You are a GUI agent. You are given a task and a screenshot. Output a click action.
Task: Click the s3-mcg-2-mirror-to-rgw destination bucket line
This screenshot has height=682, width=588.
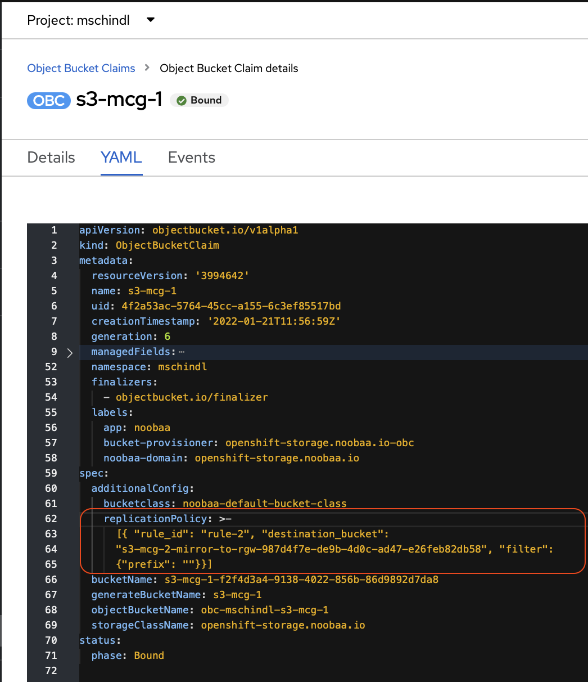[334, 549]
